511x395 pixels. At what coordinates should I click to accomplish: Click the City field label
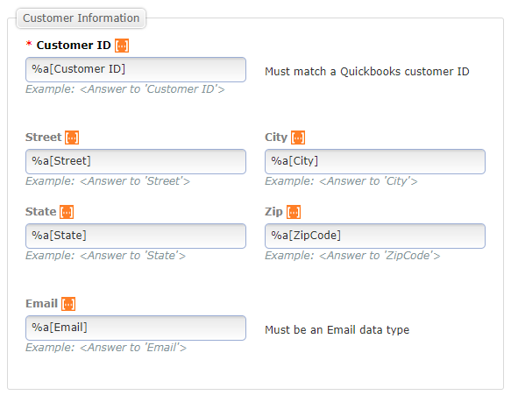click(276, 138)
